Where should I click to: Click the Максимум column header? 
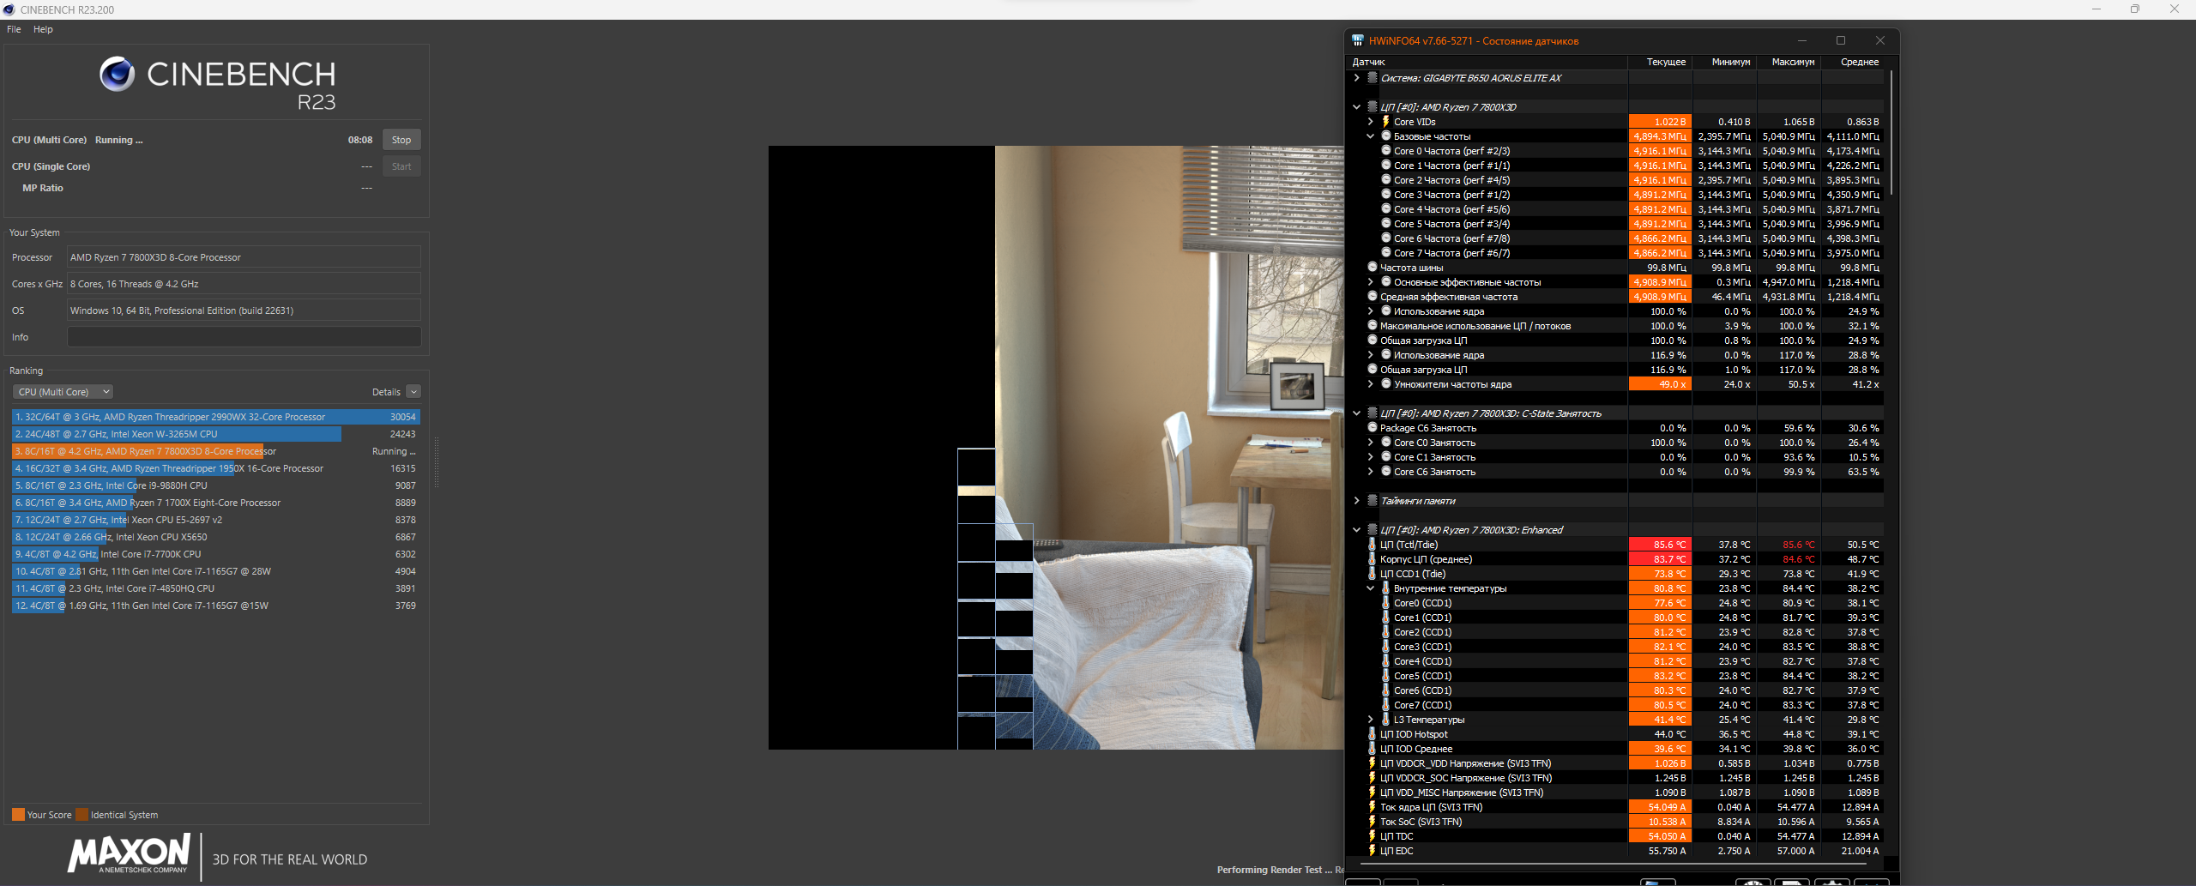click(x=1789, y=62)
